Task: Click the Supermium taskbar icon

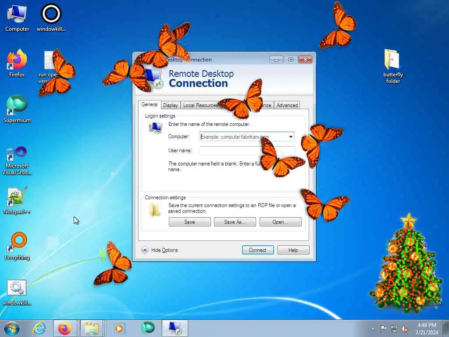Action: [148, 328]
